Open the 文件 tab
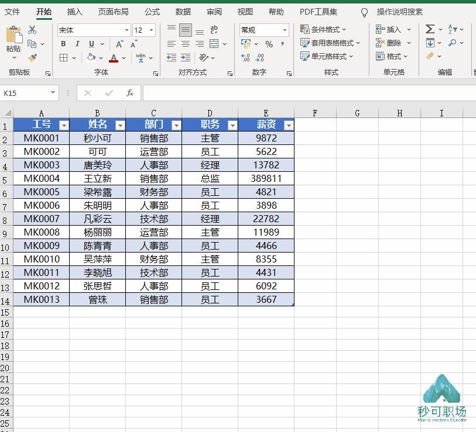The image size is (476, 432). (12, 12)
